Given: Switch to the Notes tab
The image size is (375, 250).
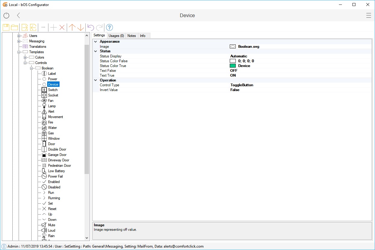Looking at the screenshot, I should pos(132,35).
